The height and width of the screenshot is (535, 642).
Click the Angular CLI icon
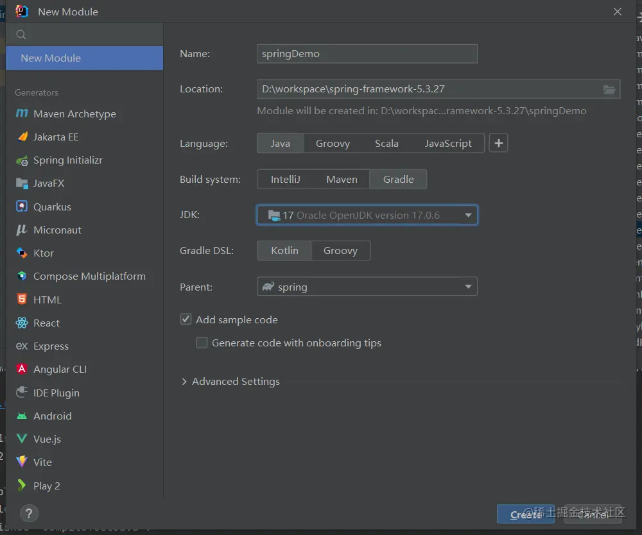click(22, 369)
